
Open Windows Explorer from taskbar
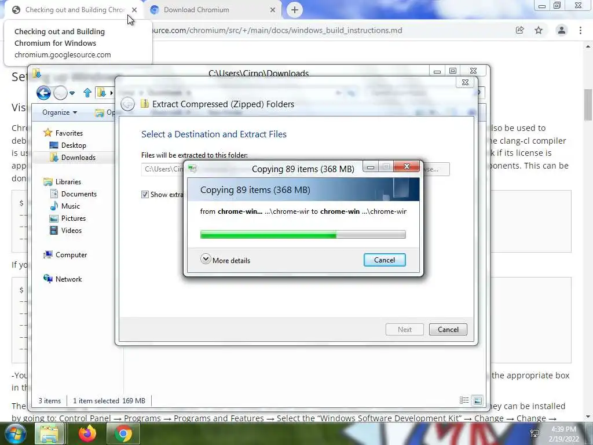pyautogui.click(x=49, y=433)
